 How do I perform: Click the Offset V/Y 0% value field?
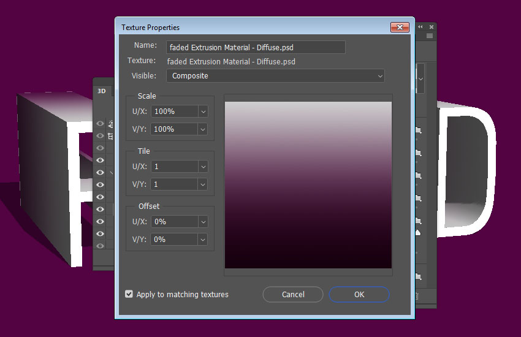(175, 240)
